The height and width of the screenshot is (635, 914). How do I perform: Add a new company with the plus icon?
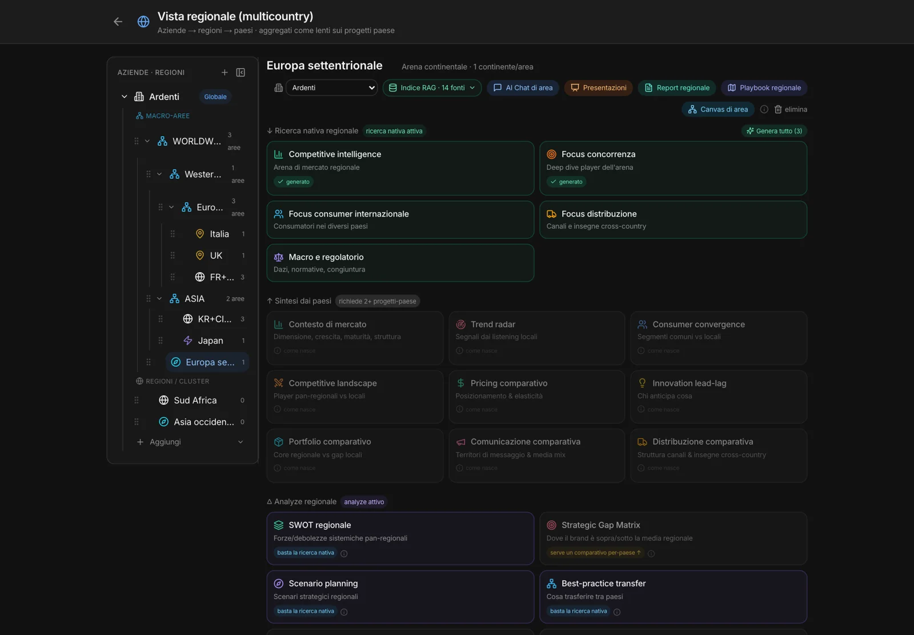(225, 73)
